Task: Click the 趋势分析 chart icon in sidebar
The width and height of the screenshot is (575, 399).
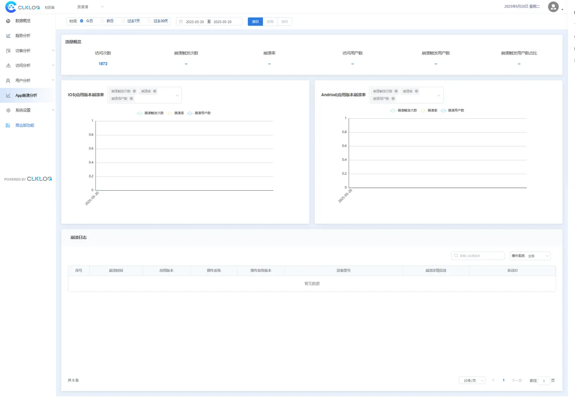Action: 8,36
